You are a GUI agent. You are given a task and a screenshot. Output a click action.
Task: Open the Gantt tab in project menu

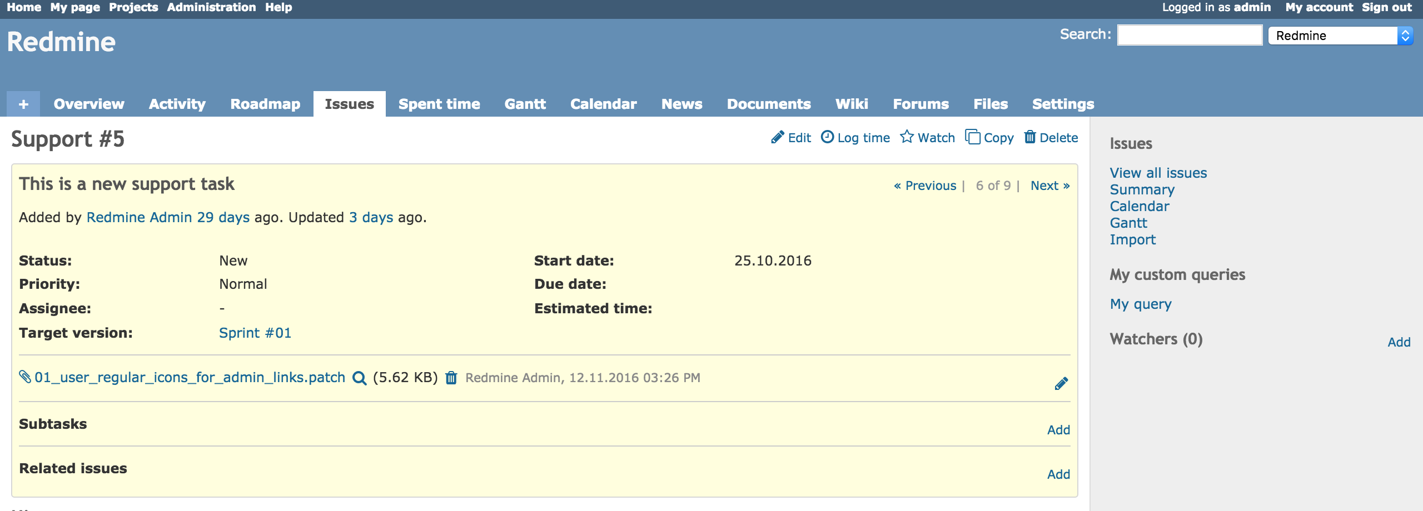click(x=525, y=104)
